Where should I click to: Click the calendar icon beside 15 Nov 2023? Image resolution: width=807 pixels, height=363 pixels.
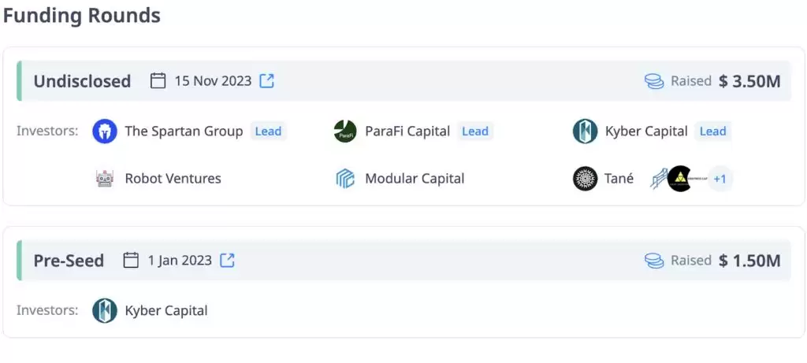pyautogui.click(x=158, y=81)
